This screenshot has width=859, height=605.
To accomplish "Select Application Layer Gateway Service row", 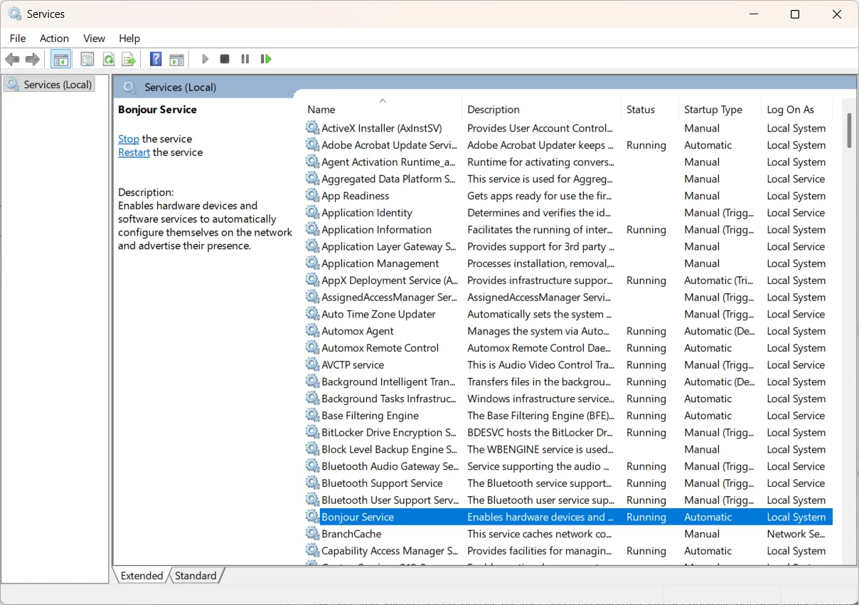I will (x=569, y=246).
